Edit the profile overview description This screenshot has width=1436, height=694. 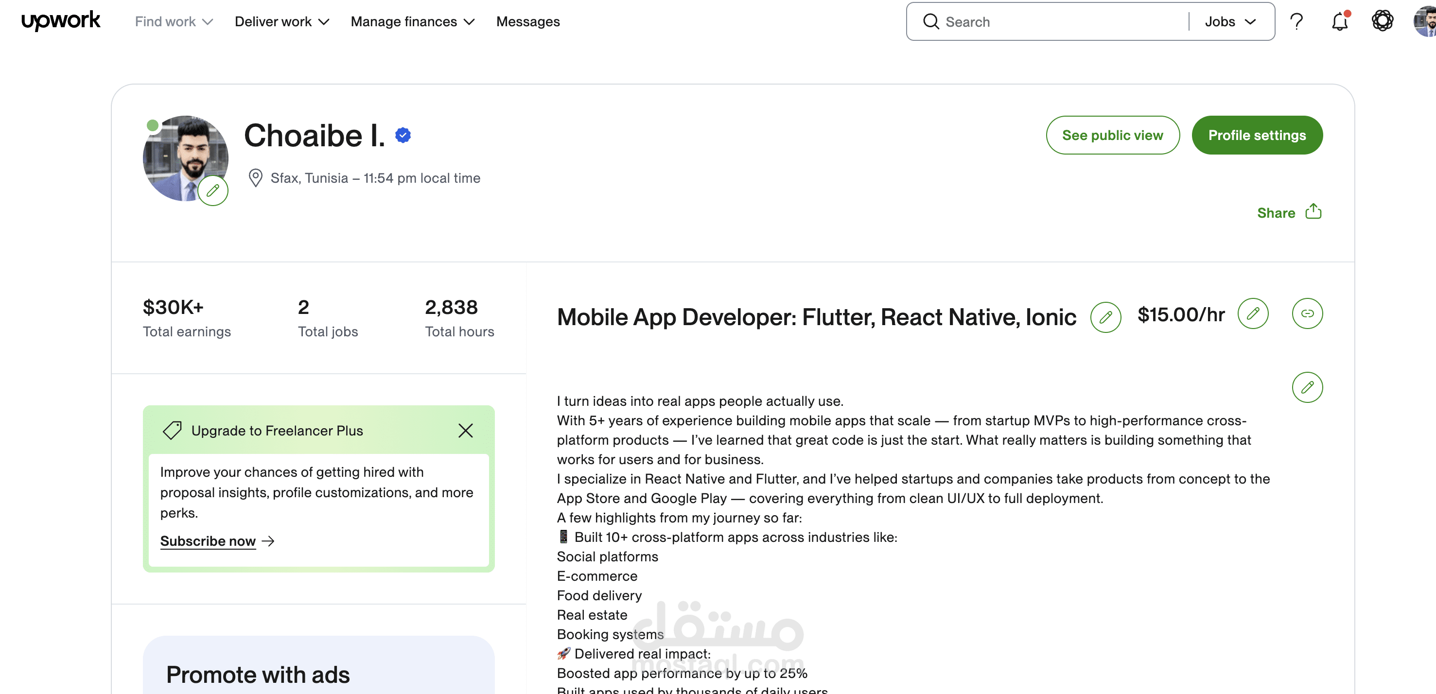1307,387
